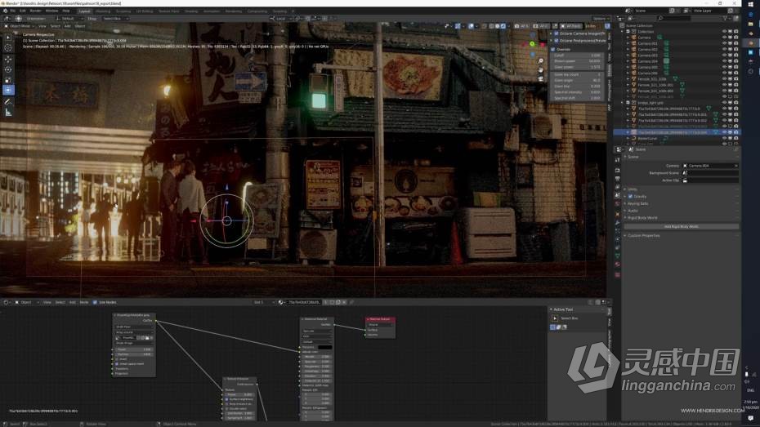The height and width of the screenshot is (427, 760).
Task: Open the Camera field dropdown showing Camera.004
Action: click(711, 166)
